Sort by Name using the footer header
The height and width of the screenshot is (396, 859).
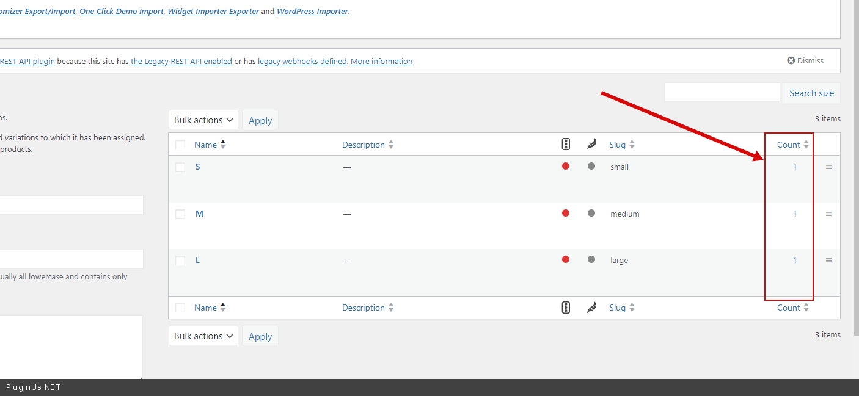pyautogui.click(x=205, y=308)
